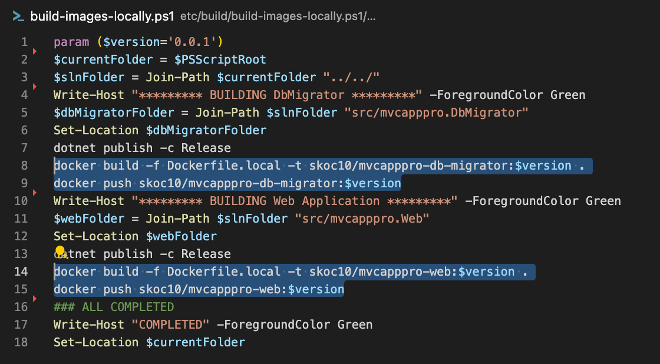Click the PowerShell file icon in the header

pos(18,16)
